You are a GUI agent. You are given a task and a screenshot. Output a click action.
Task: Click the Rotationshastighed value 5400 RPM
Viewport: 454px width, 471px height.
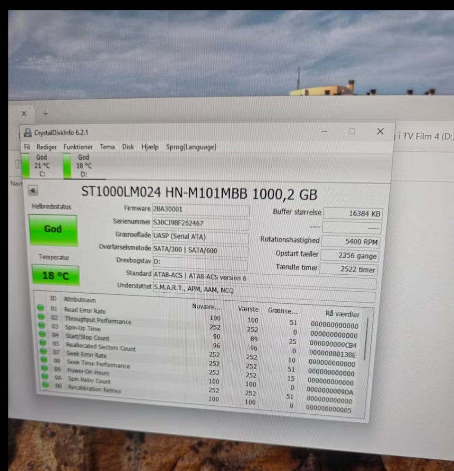tap(350, 242)
